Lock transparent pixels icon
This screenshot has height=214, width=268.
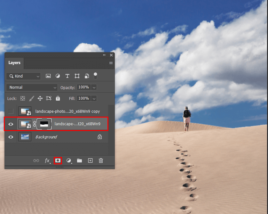tap(23, 98)
